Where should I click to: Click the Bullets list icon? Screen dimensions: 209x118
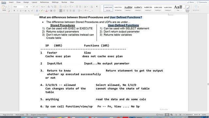pos(61,7)
